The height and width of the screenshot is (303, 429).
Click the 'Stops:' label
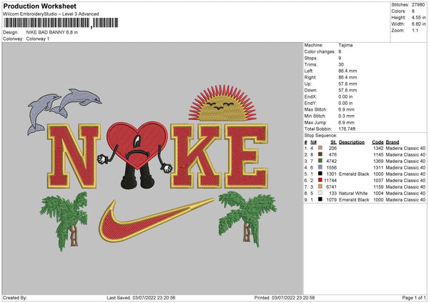(x=311, y=58)
